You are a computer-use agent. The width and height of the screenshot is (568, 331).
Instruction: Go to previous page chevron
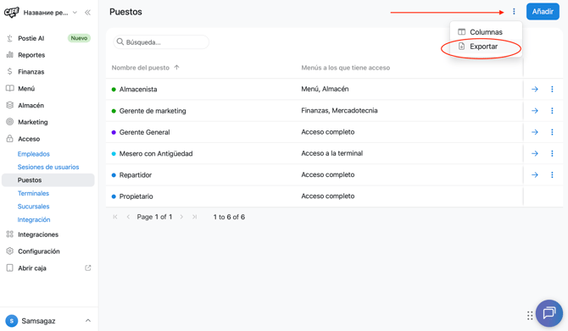point(128,217)
